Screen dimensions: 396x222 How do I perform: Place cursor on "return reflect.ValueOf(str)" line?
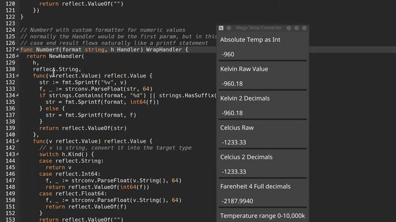[x=83, y=128]
